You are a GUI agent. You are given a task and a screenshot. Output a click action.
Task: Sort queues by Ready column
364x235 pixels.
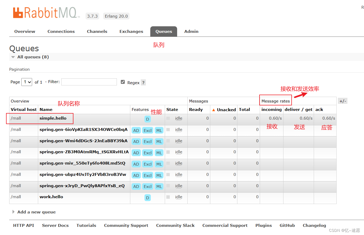click(196, 110)
